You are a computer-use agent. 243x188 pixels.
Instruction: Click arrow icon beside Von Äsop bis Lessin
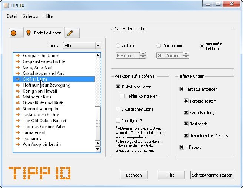pyautogui.click(x=18, y=144)
